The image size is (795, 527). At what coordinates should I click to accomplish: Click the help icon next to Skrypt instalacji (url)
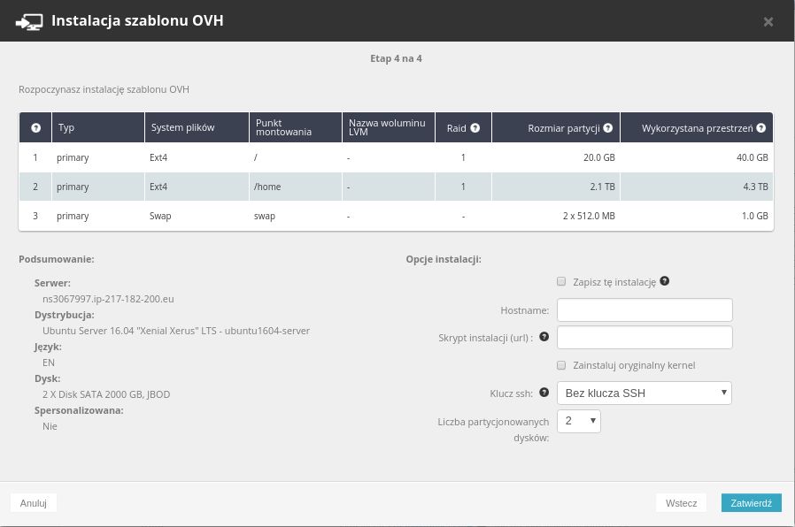tap(544, 337)
